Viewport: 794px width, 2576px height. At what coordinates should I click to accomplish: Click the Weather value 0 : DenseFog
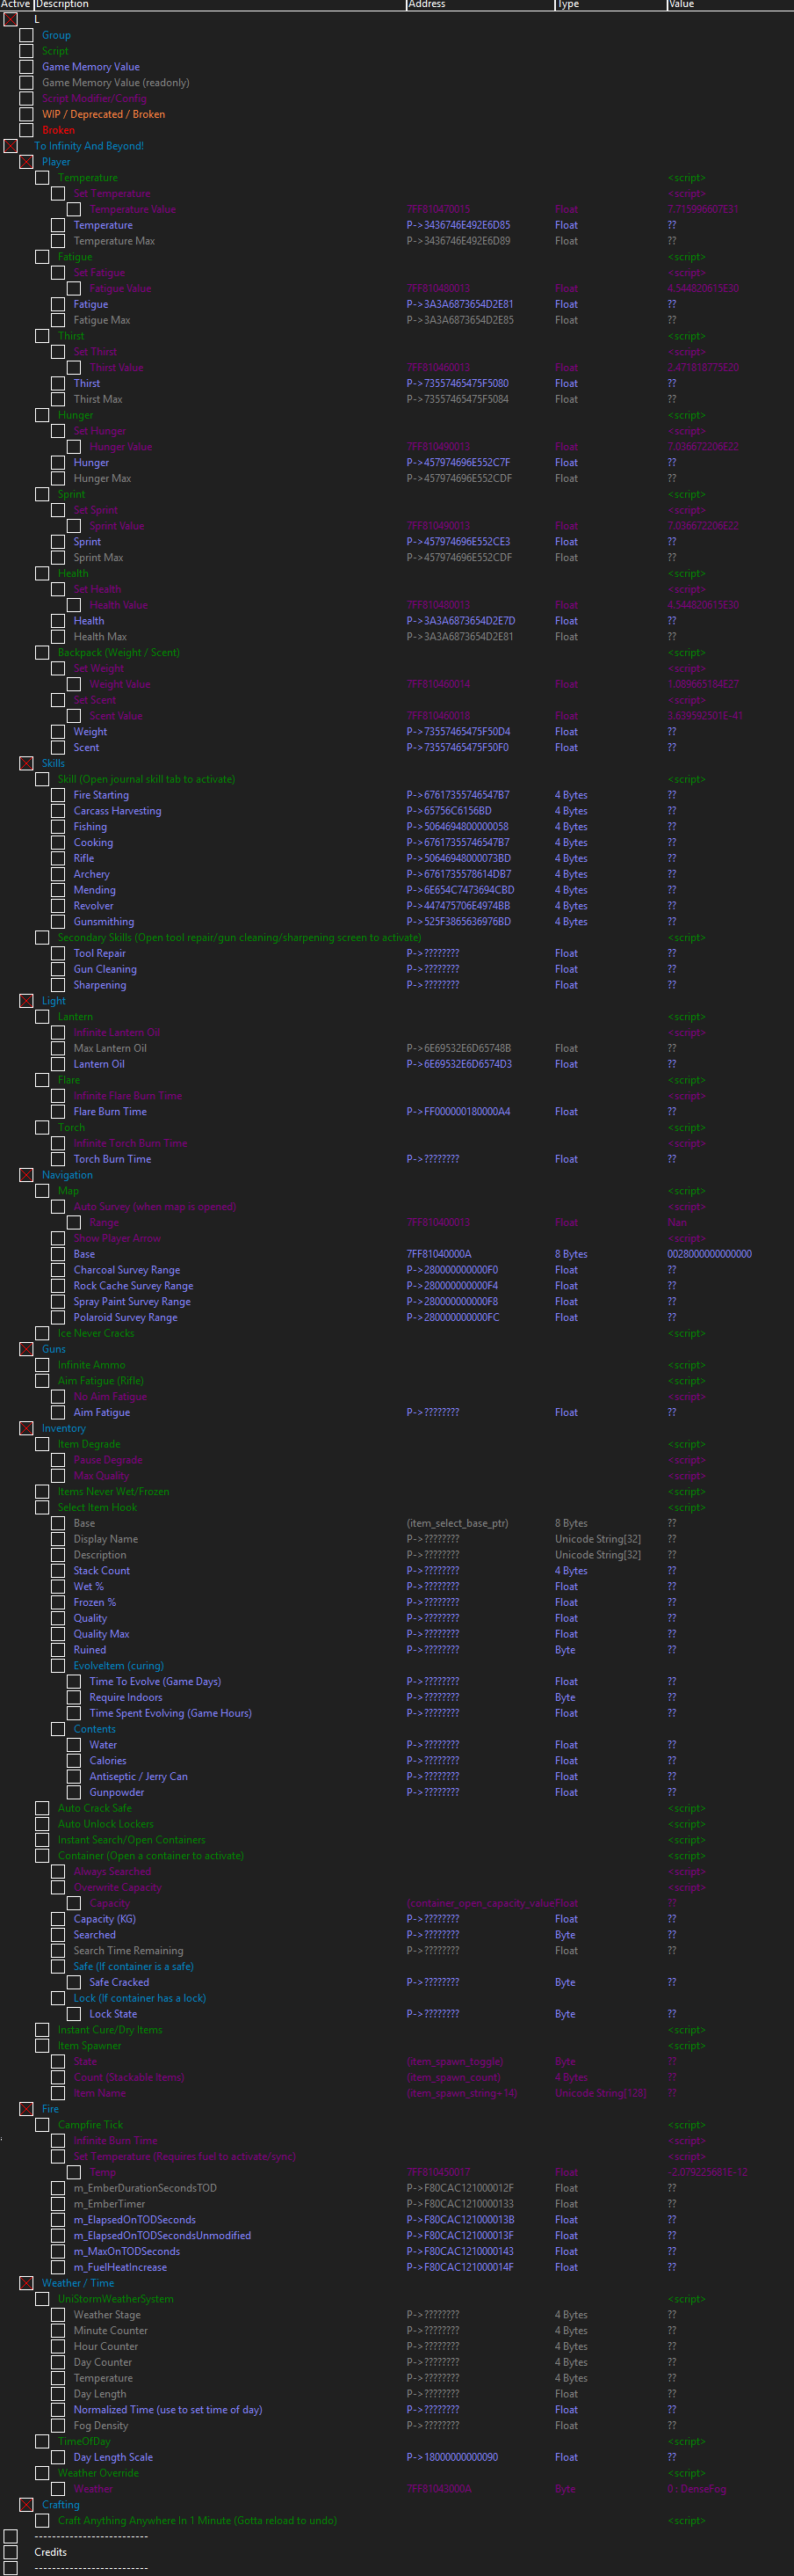tap(697, 2489)
